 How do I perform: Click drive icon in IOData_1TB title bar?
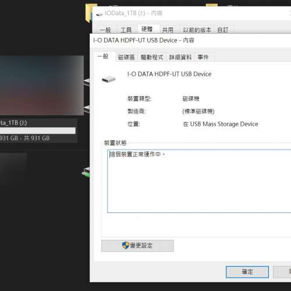100,14
